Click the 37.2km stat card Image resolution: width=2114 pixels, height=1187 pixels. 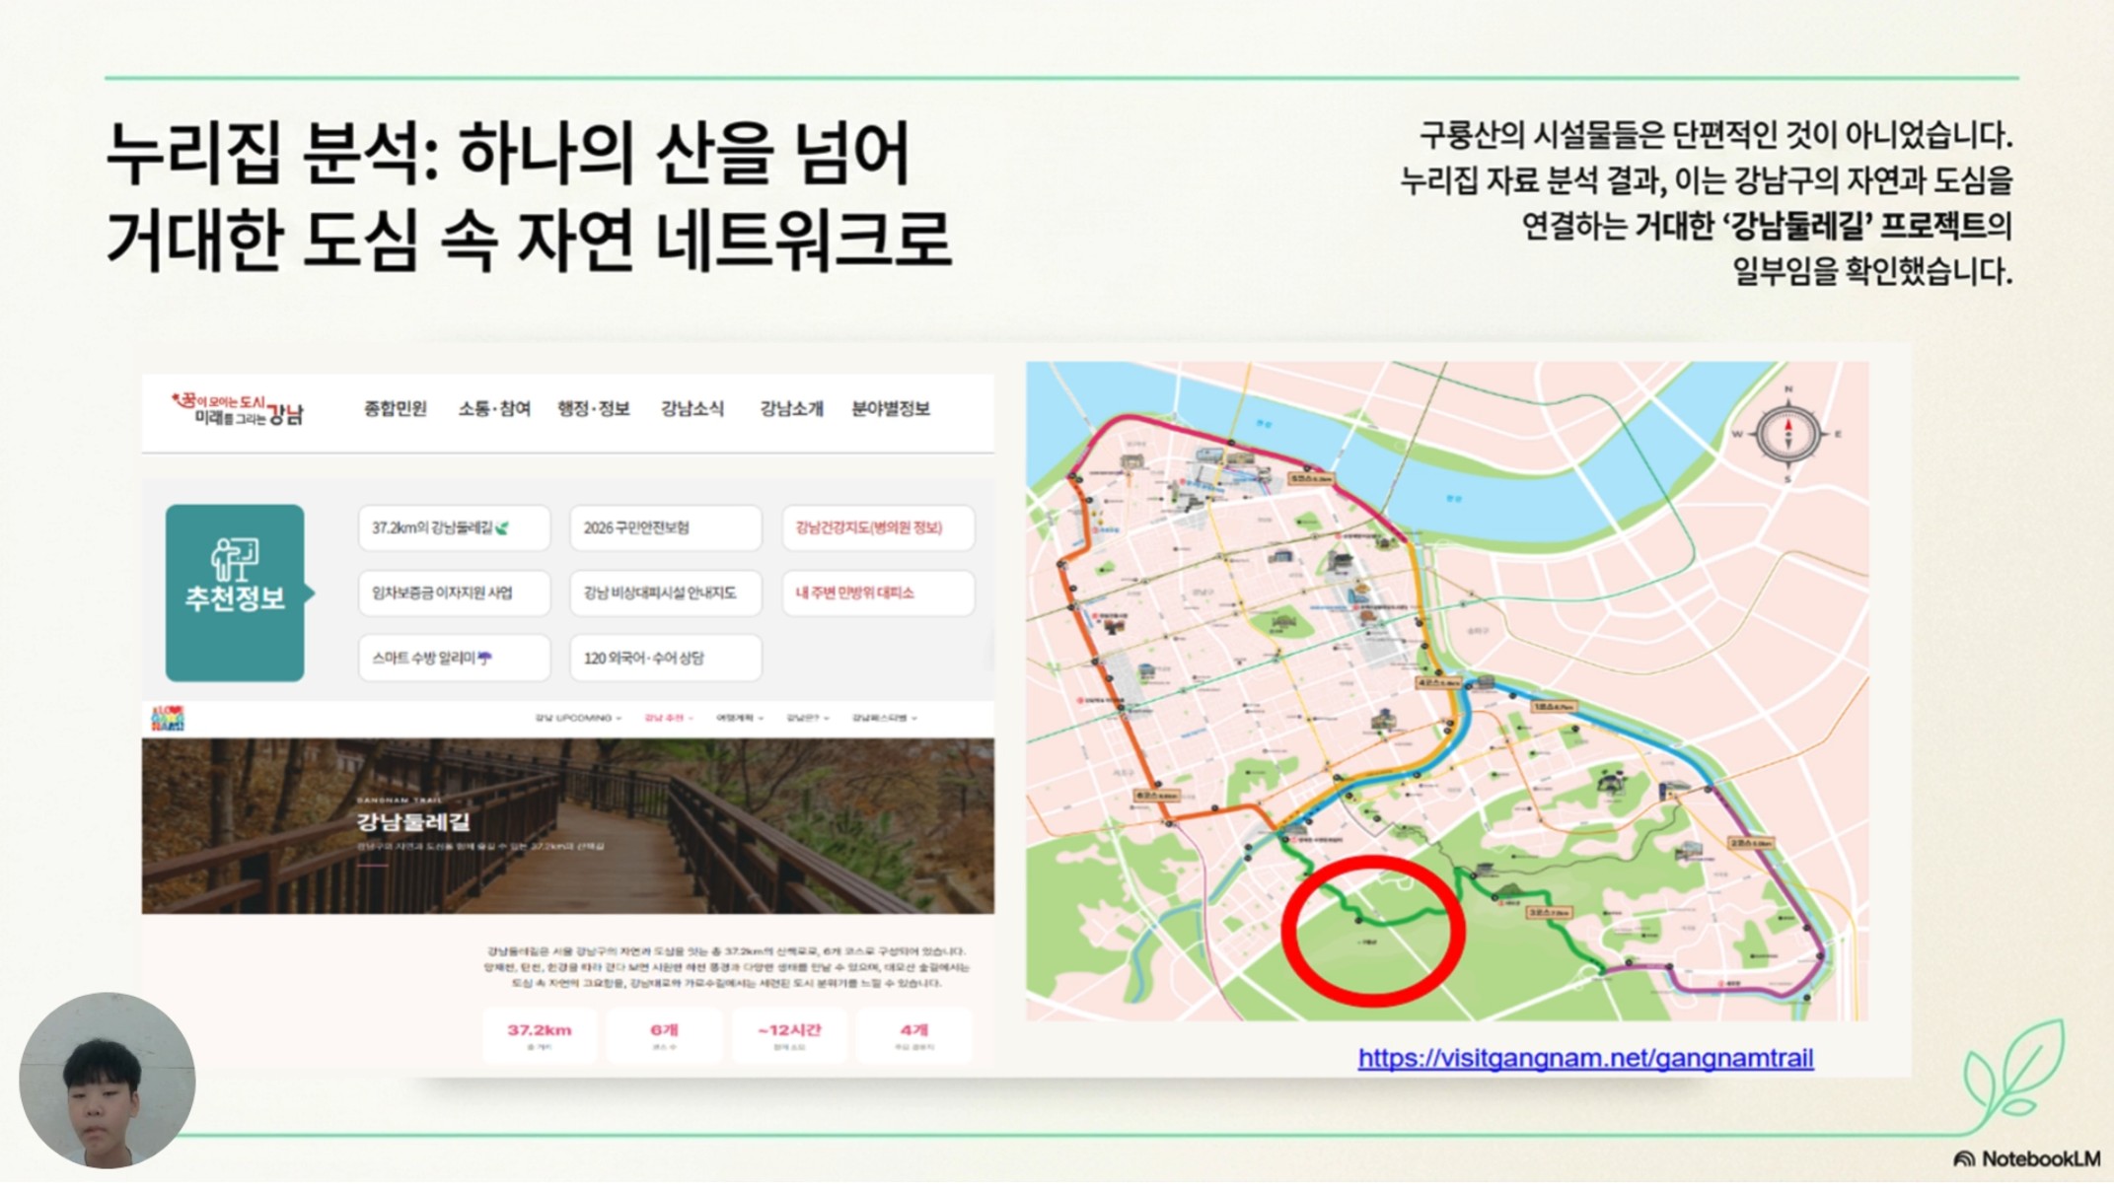[x=540, y=1035]
